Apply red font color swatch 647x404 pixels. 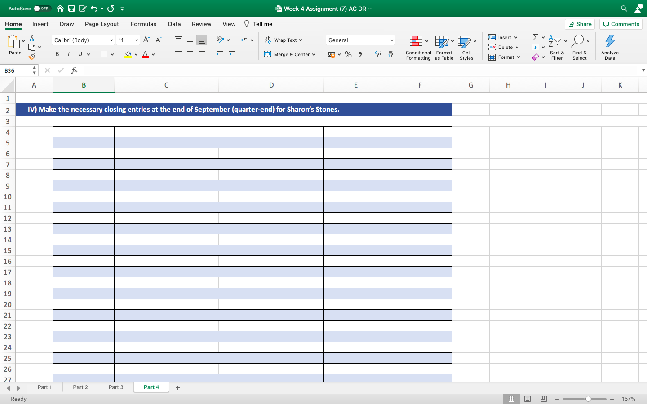coord(145,54)
